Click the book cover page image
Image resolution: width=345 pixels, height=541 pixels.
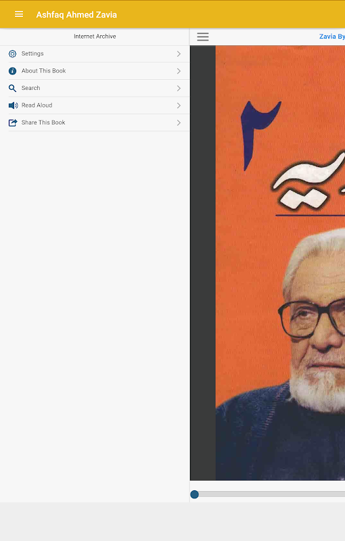pyautogui.click(x=280, y=263)
